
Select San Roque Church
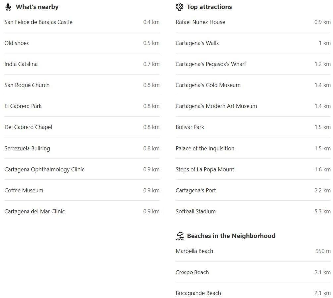coord(27,85)
